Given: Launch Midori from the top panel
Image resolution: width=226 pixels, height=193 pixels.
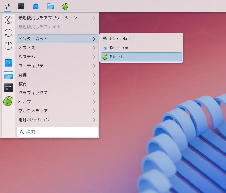Looking at the screenshot, I should (x=65, y=6).
